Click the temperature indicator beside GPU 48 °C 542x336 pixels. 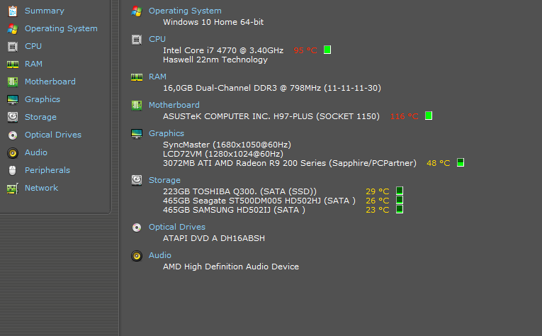coord(461,162)
